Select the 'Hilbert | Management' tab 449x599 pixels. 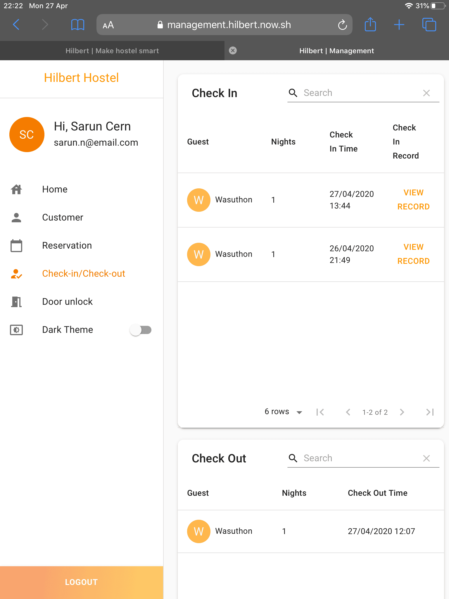[337, 51]
